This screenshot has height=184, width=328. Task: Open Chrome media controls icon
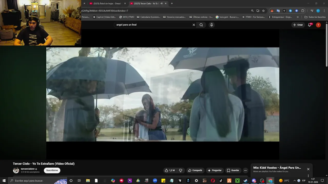pyautogui.click(x=312, y=11)
